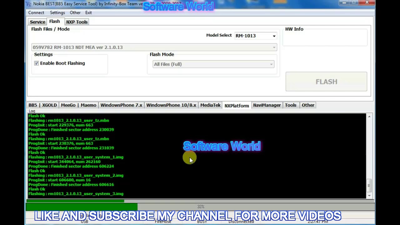Select the NXPlatform tab
This screenshot has height=225, width=400.
click(237, 106)
